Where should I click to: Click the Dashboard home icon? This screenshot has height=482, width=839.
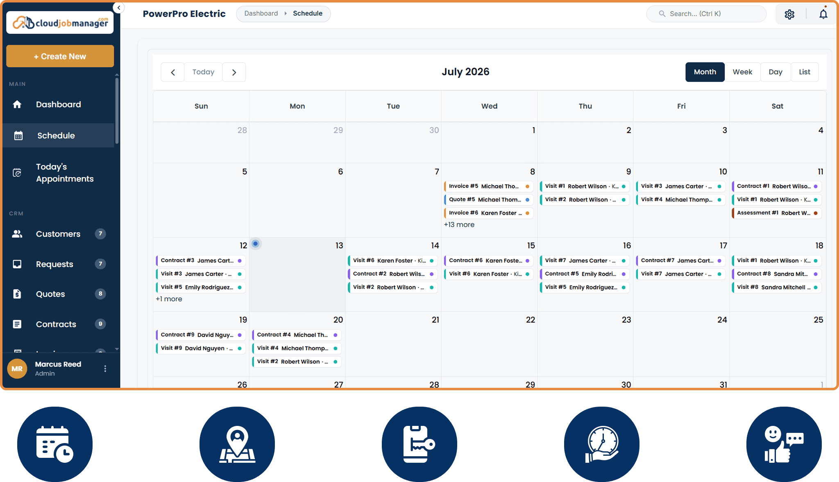(x=17, y=104)
